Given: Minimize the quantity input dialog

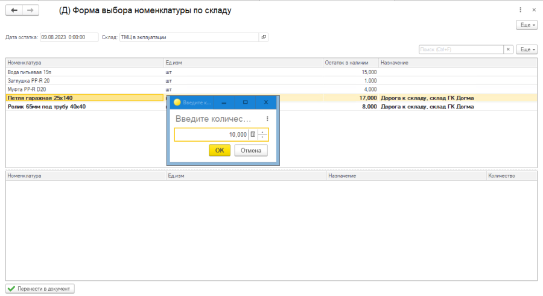Looking at the screenshot, I should pyautogui.click(x=224, y=102).
